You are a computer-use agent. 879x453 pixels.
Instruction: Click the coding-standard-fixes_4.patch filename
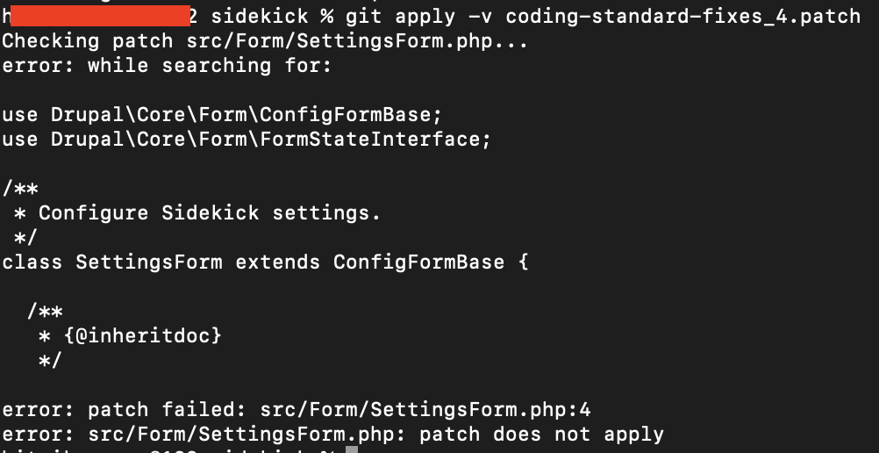682,17
